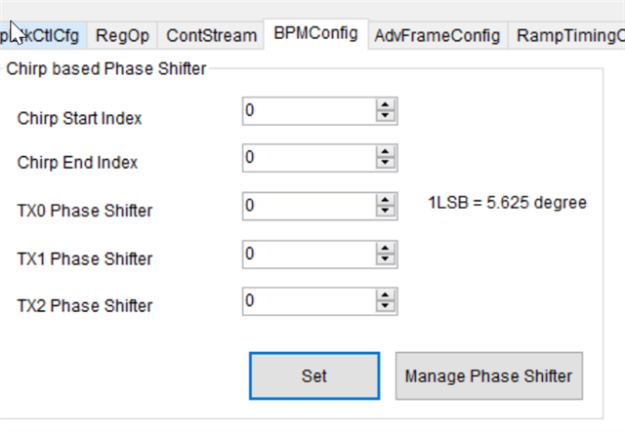Viewport: 625px width, 431px height.
Task: Step up the TX2 Phase Shifter
Action: click(386, 295)
